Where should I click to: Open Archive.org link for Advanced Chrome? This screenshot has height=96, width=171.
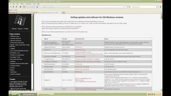[x=79, y=47]
